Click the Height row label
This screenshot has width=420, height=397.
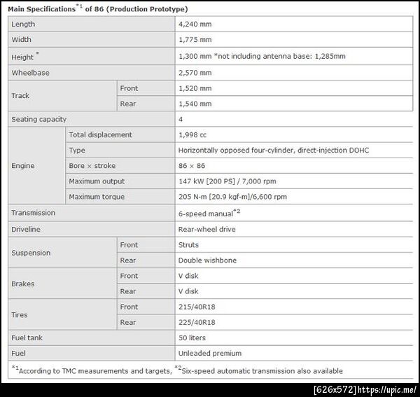pyautogui.click(x=24, y=57)
